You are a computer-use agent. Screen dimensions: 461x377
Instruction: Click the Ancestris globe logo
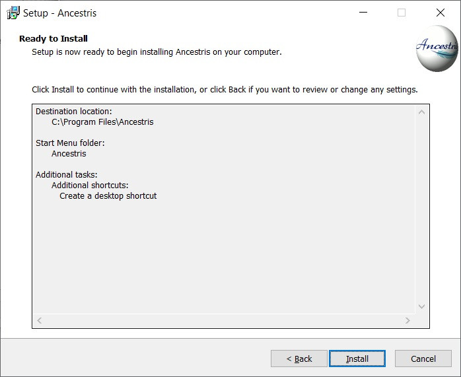[437, 48]
